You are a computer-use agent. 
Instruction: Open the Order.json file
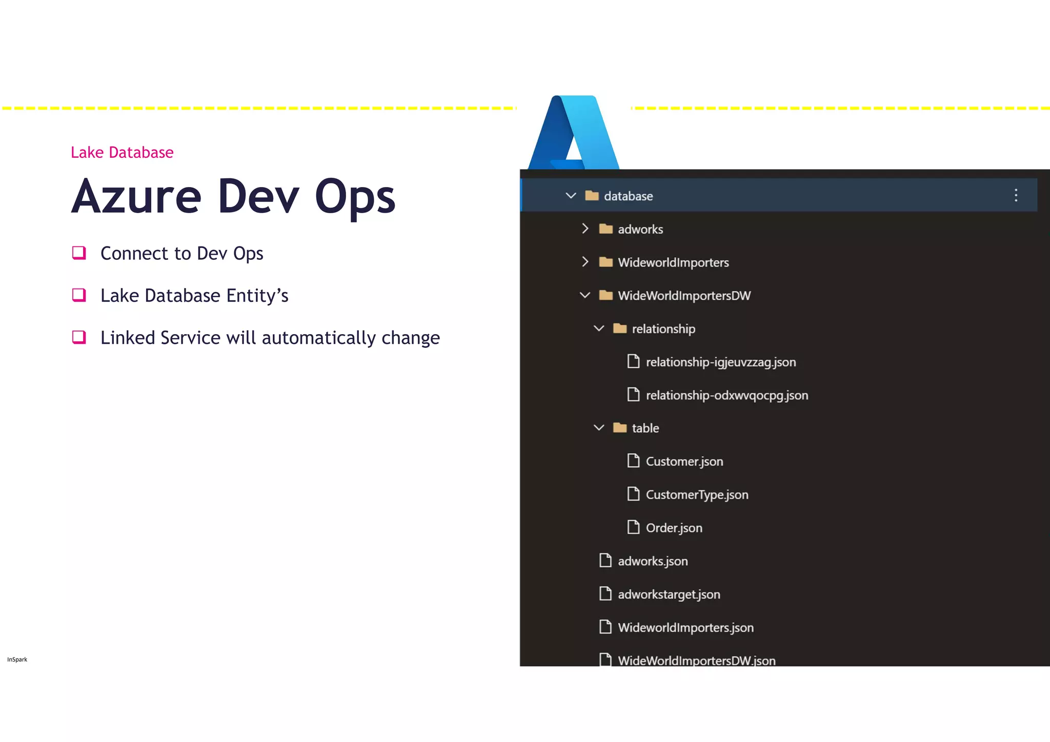674,528
